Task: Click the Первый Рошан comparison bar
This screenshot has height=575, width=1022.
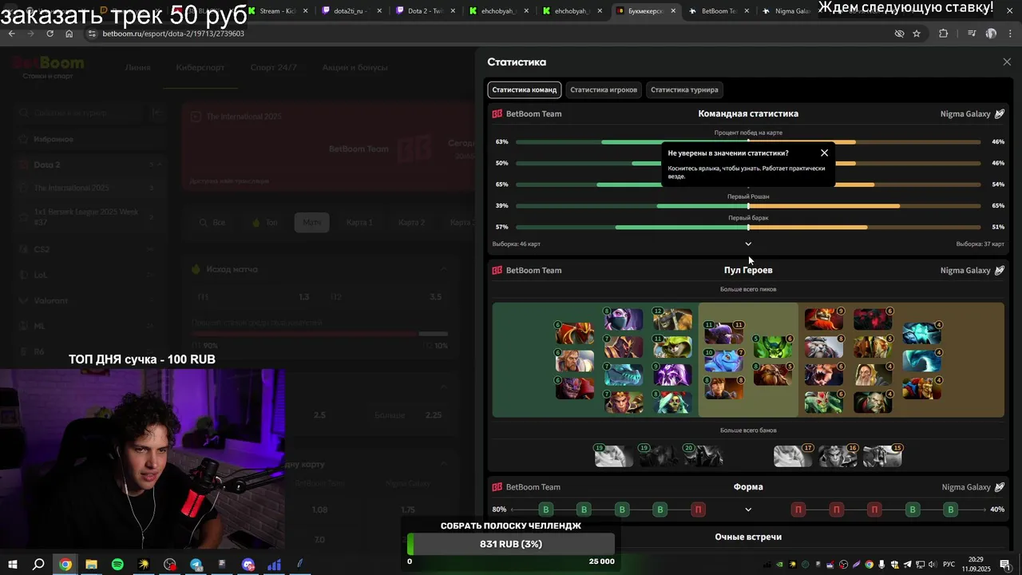Action: [x=748, y=205]
